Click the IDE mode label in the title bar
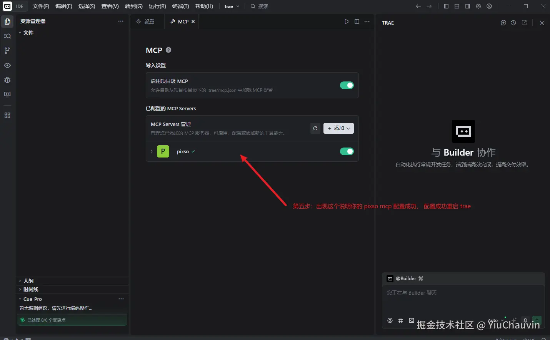The image size is (550, 340). 20,6
